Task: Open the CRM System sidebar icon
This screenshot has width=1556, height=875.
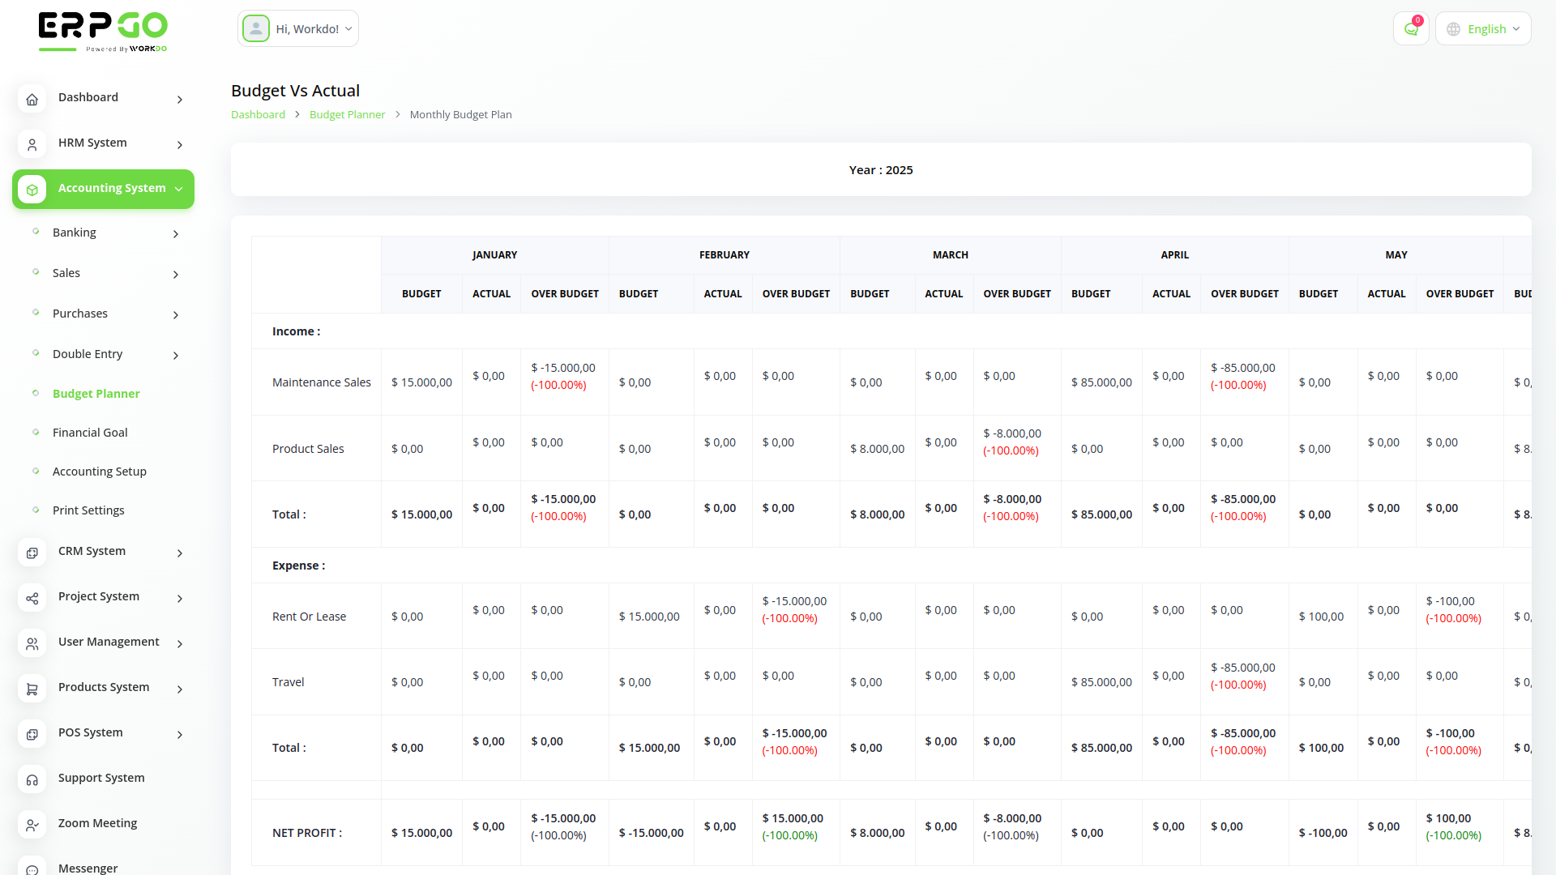Action: 32,553
